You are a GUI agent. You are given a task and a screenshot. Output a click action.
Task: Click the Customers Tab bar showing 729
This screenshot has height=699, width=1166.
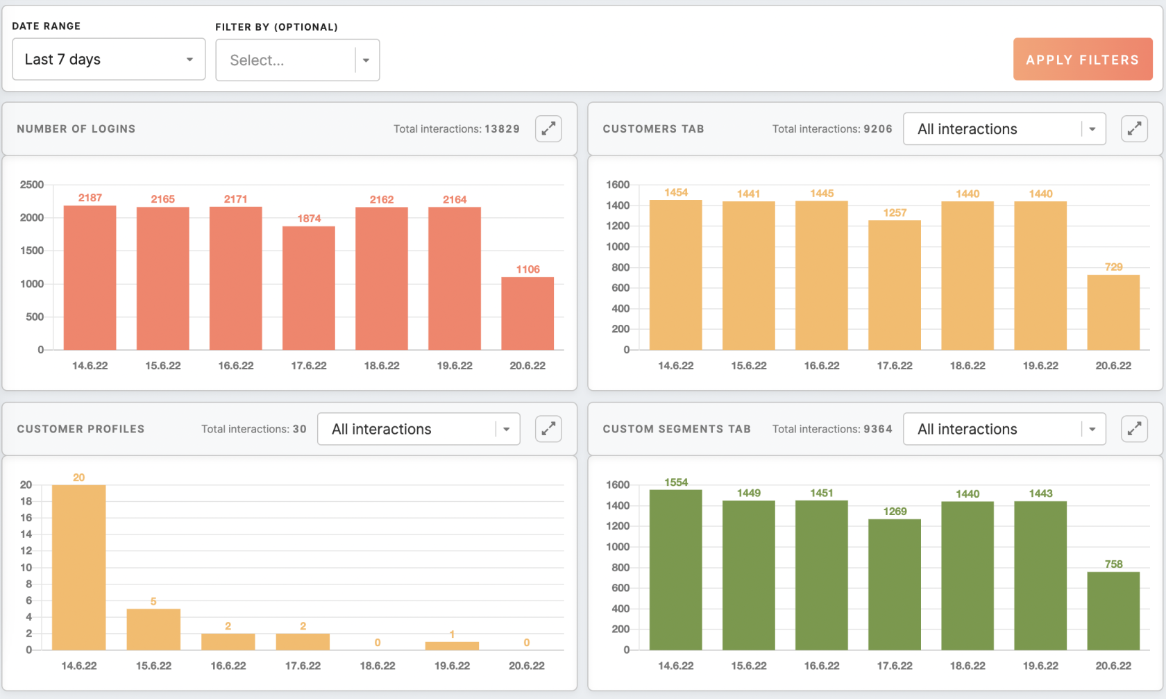pyautogui.click(x=1113, y=312)
